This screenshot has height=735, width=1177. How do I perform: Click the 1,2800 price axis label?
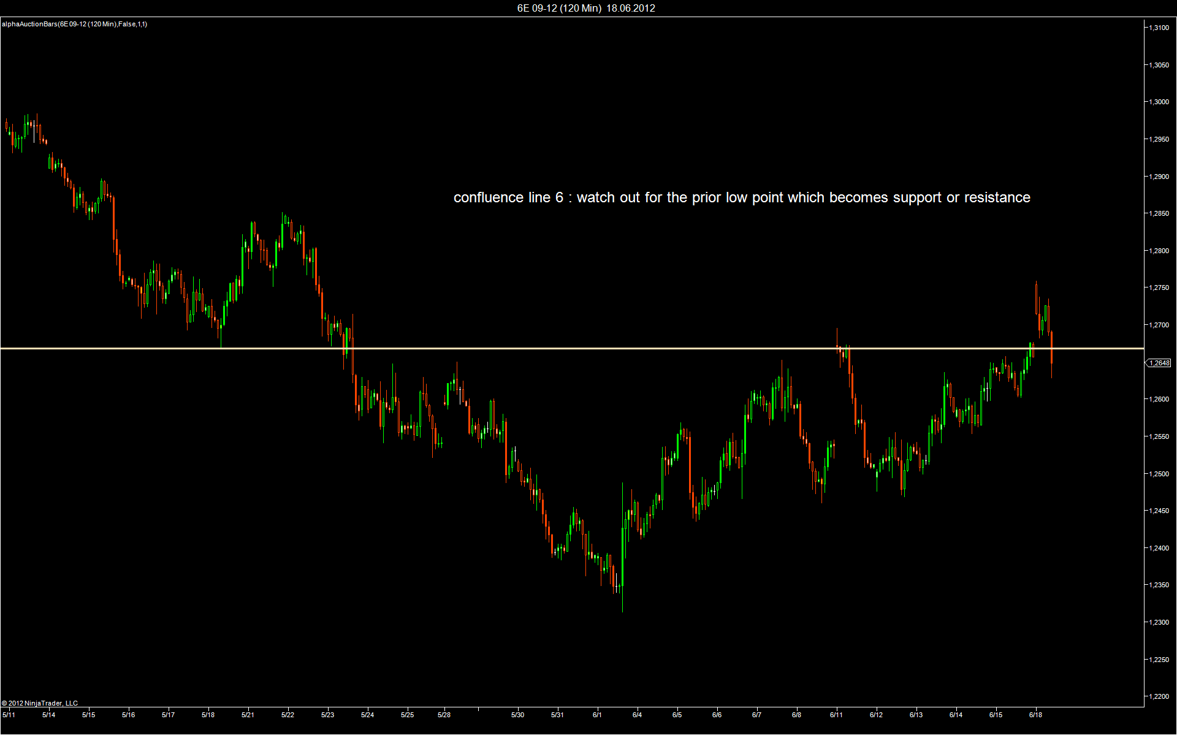coord(1159,251)
